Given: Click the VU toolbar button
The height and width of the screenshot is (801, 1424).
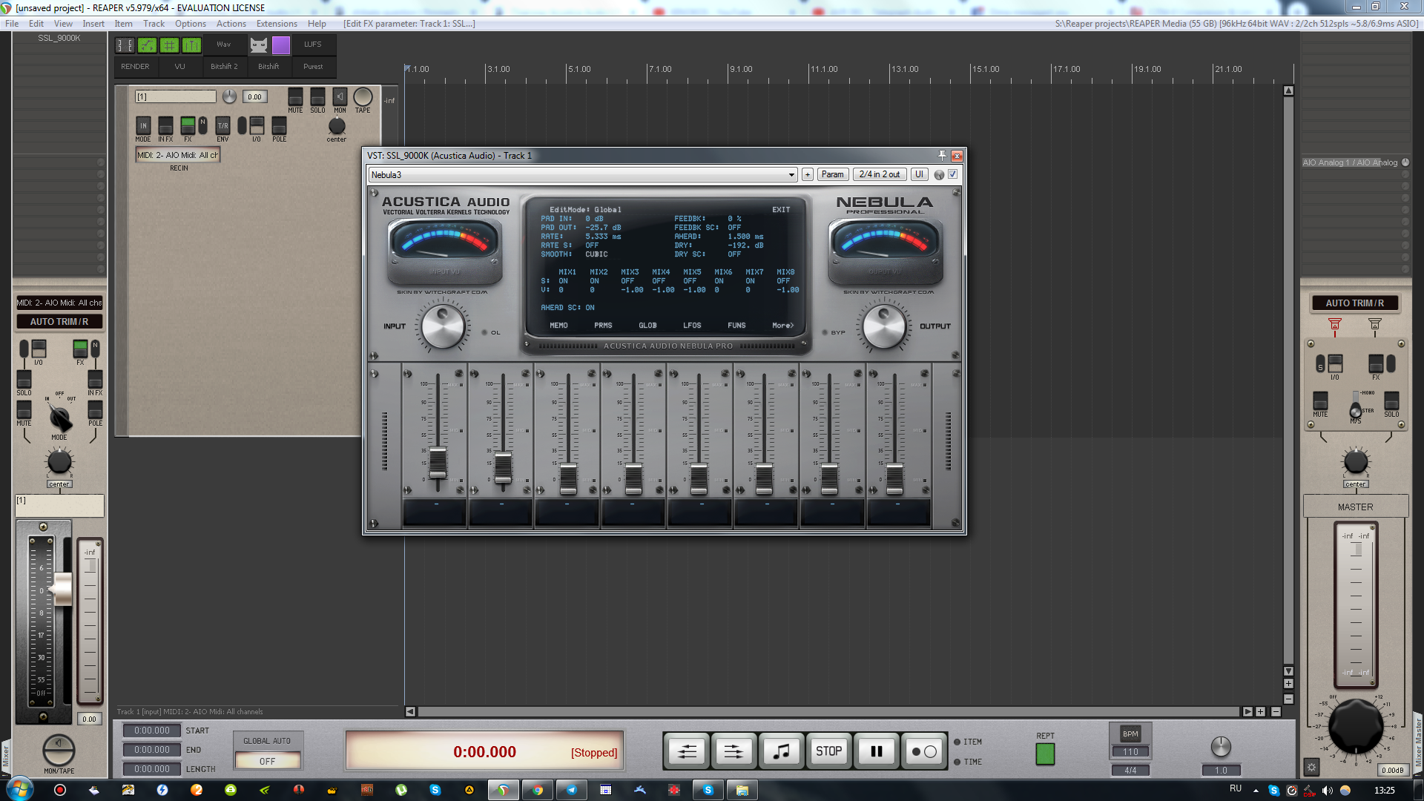Looking at the screenshot, I should coord(179,67).
